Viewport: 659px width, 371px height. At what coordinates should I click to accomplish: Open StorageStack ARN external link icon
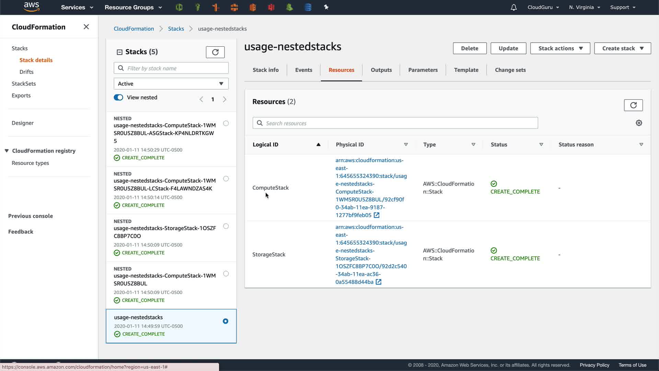click(x=379, y=282)
